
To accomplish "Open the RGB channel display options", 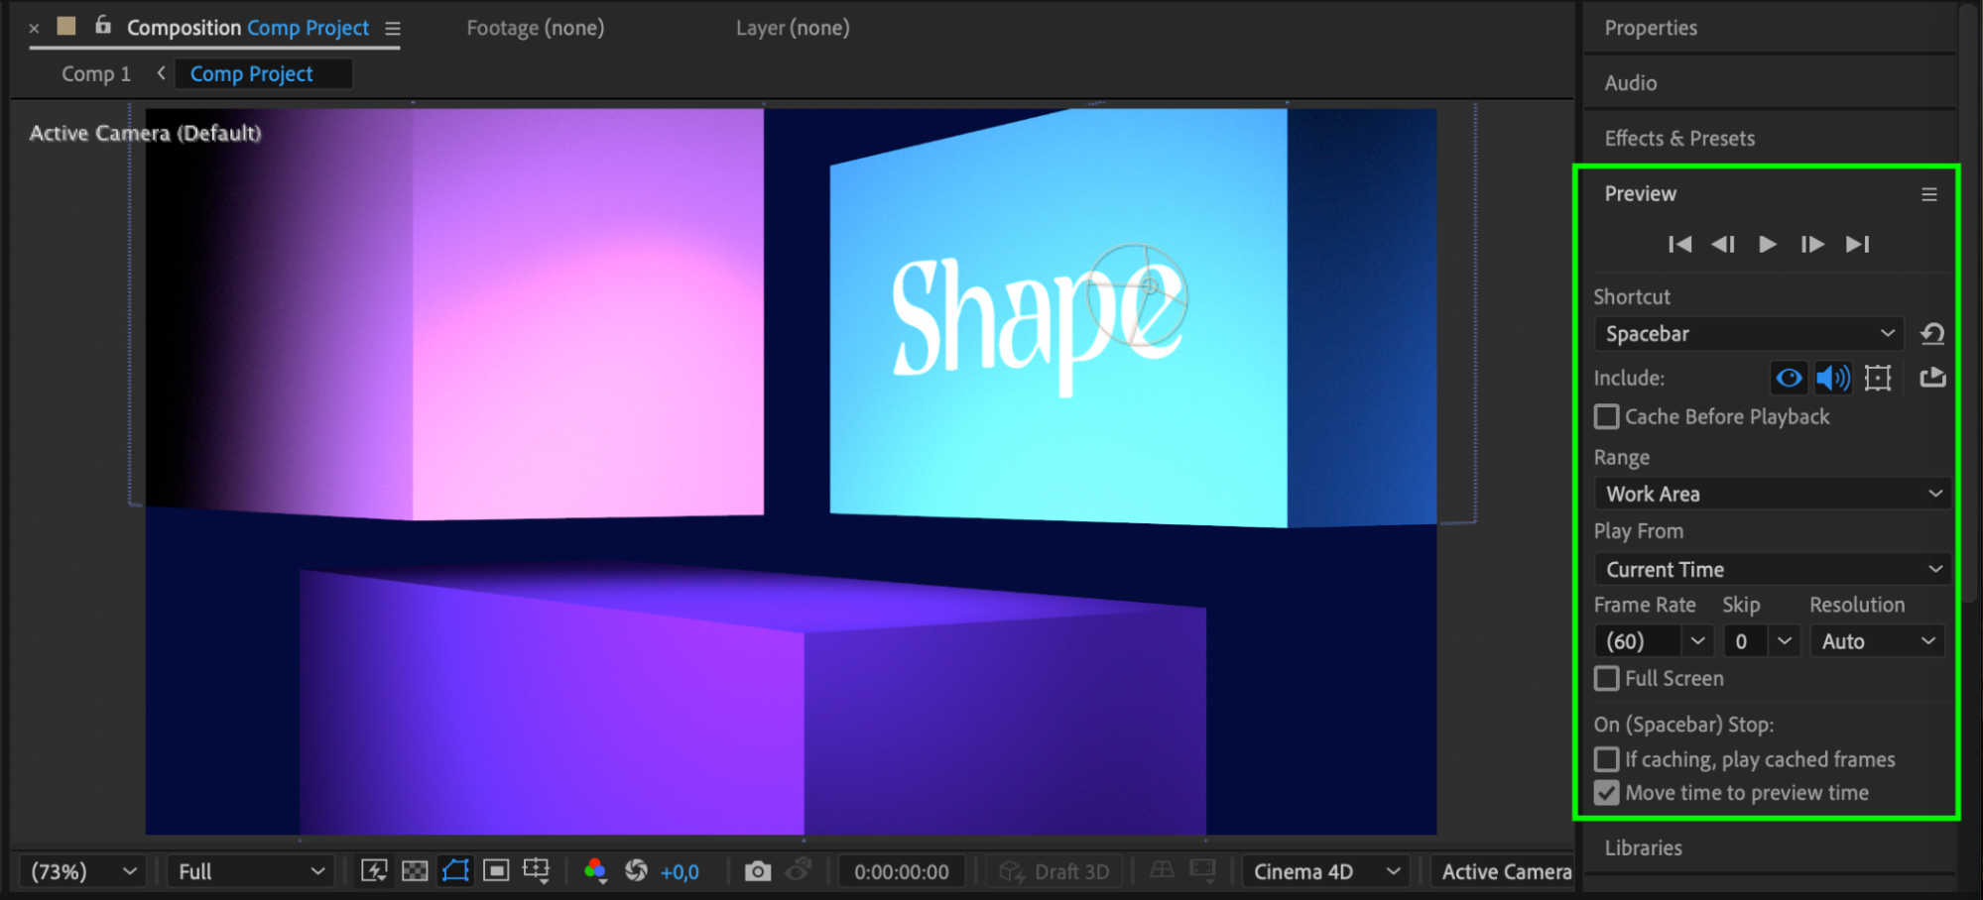I will (595, 871).
